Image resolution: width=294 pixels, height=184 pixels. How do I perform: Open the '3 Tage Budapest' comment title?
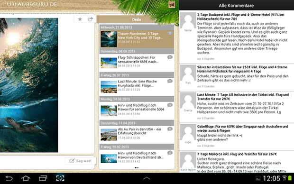[x=240, y=17]
